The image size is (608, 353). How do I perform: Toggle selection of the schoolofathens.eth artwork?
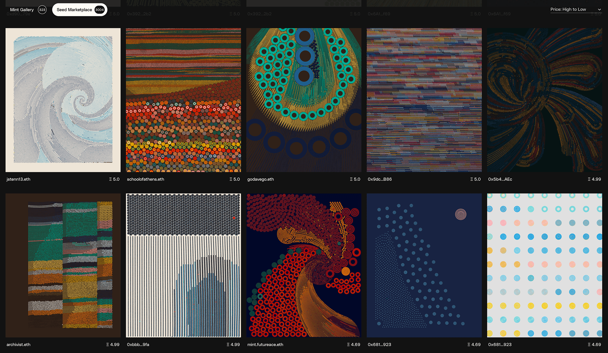[x=183, y=100]
